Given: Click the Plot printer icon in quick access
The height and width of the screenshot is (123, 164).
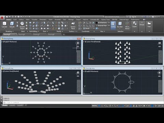Looking at the screenshot, I should 18,17.
